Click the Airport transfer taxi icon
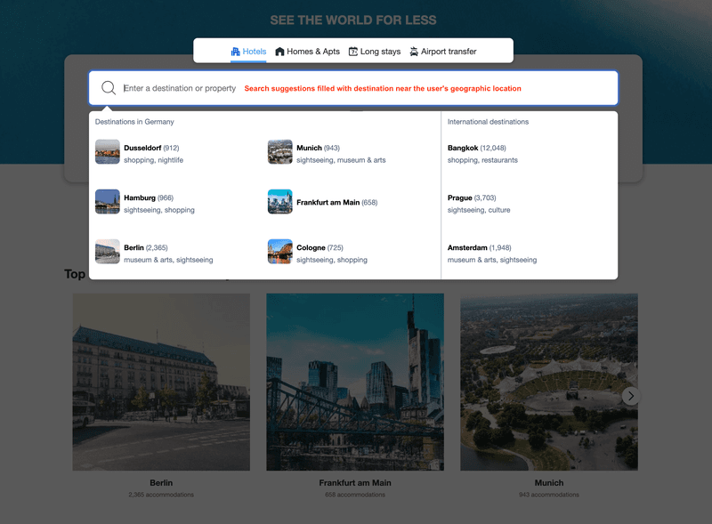 [414, 52]
